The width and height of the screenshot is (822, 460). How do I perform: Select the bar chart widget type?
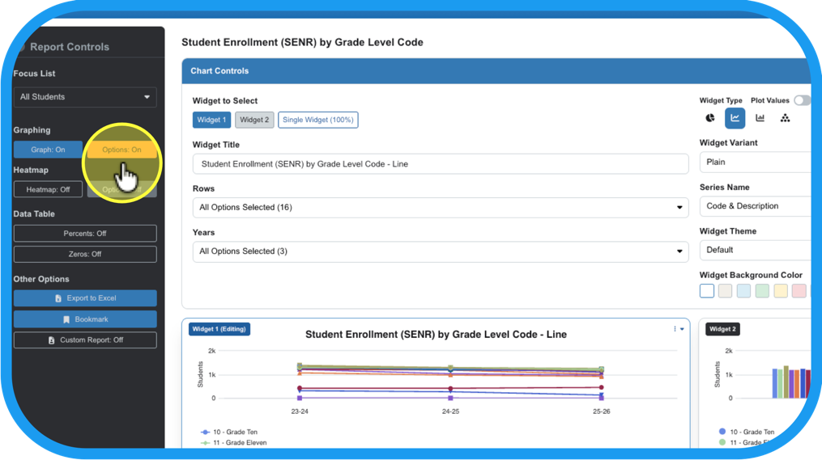click(760, 118)
